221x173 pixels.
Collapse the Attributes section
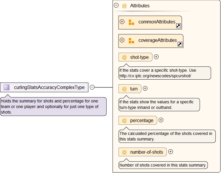tap(116, 5)
